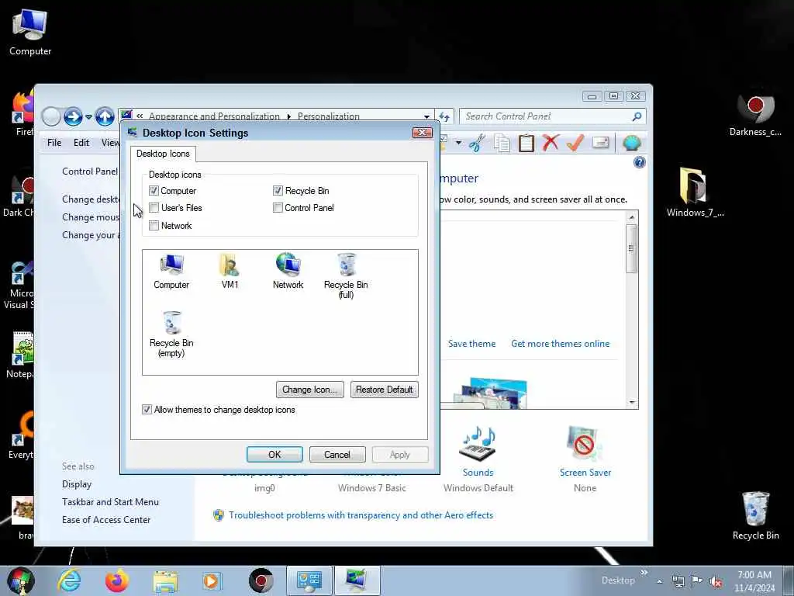
Task: Select the Windows_7_... folder on desktop
Action: (x=695, y=192)
